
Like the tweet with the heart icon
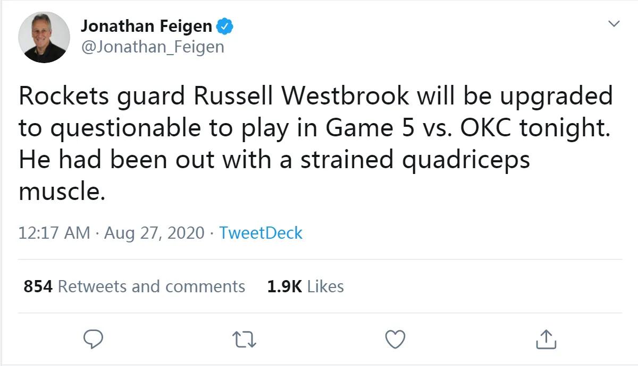(395, 339)
